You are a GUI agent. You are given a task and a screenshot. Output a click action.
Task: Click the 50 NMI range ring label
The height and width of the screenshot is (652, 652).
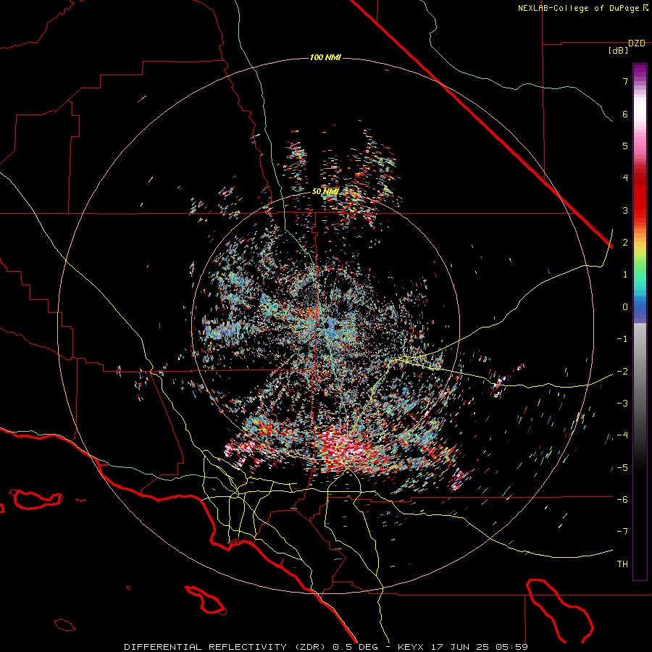pos(325,191)
